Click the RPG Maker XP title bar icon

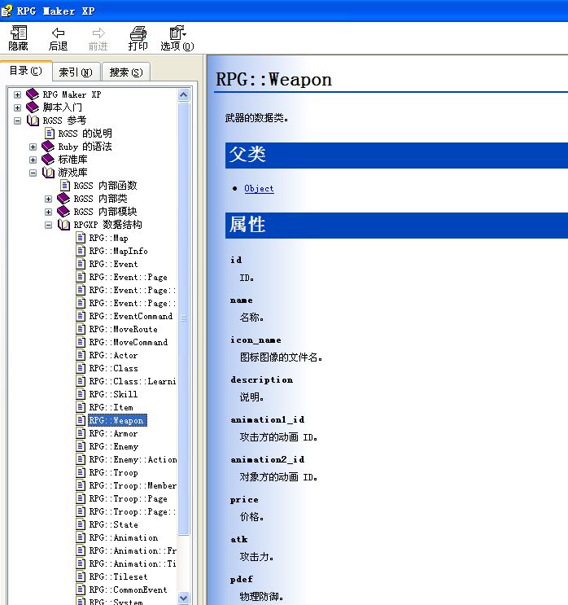pyautogui.click(x=7, y=11)
